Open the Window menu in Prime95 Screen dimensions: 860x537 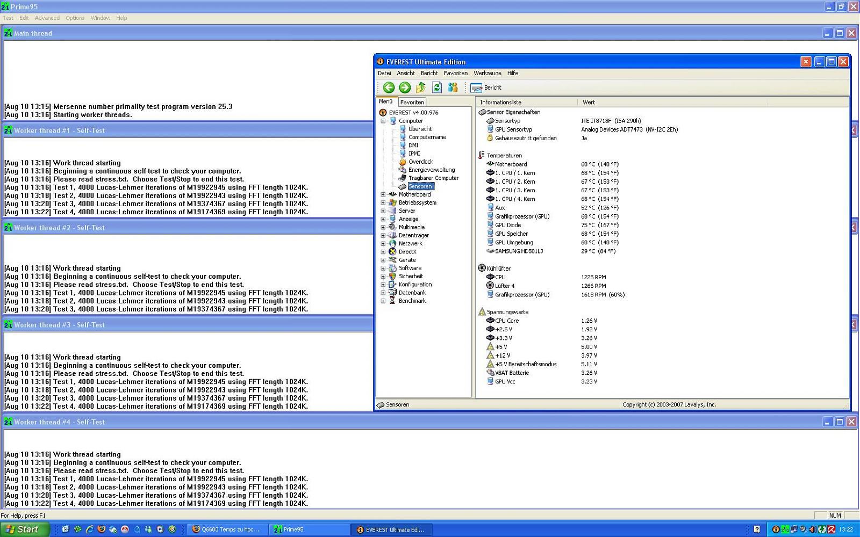pos(101,18)
